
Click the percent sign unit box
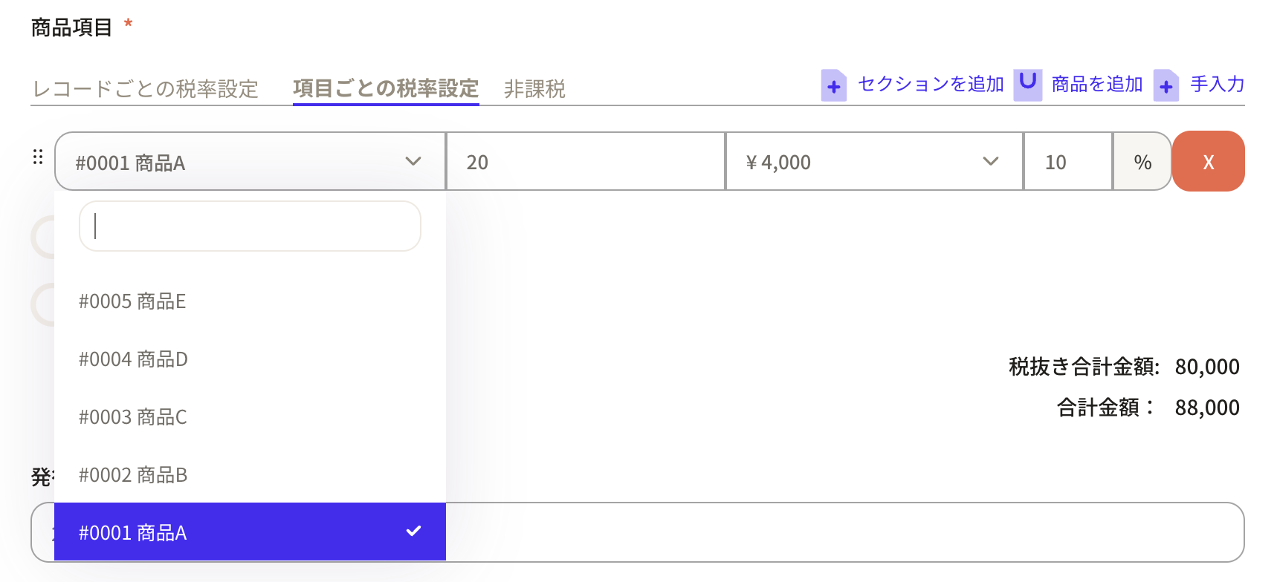[1142, 162]
